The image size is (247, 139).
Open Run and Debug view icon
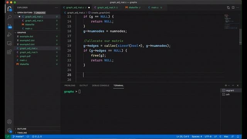click(9, 34)
